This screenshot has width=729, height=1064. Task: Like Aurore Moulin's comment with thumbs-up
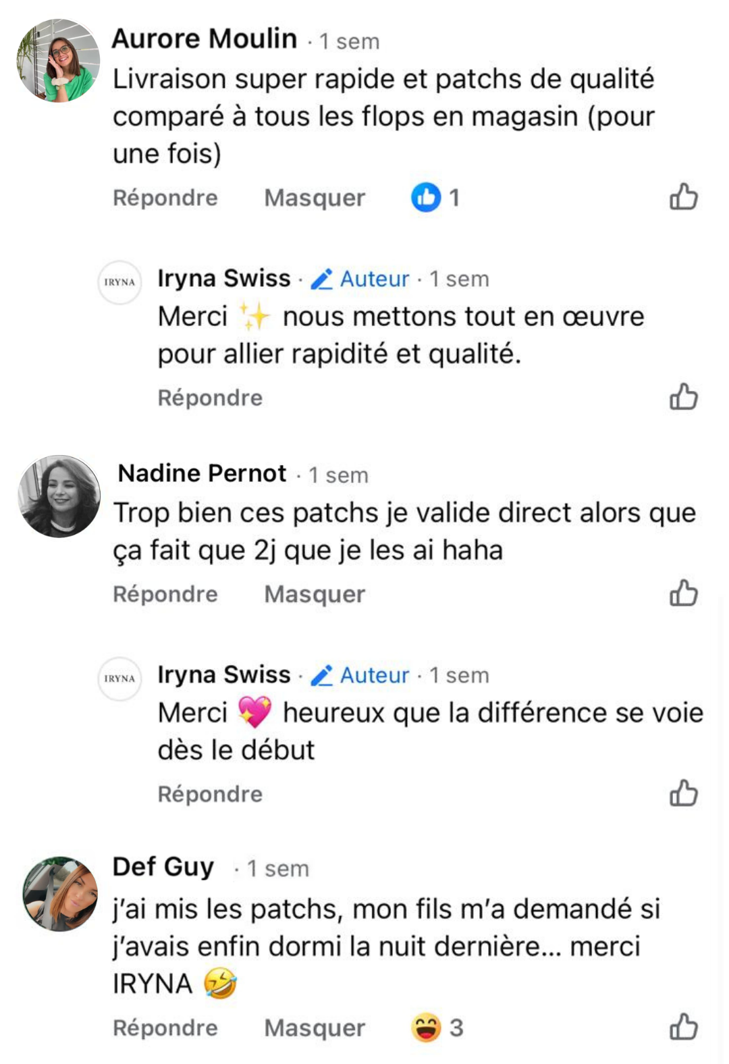pyautogui.click(x=683, y=197)
